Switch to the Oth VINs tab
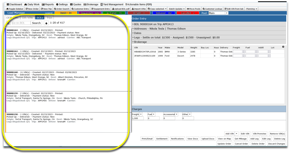The width and height of the screenshot is (290, 157). pyautogui.click(x=27, y=18)
